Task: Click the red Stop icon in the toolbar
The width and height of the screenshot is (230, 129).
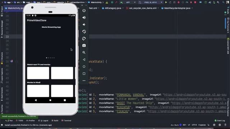Action: [195, 3]
